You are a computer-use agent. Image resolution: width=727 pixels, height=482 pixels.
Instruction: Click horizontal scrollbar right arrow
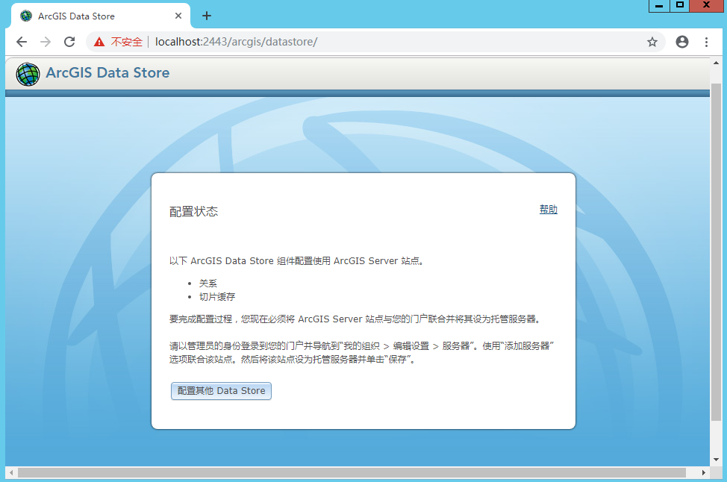[704, 473]
